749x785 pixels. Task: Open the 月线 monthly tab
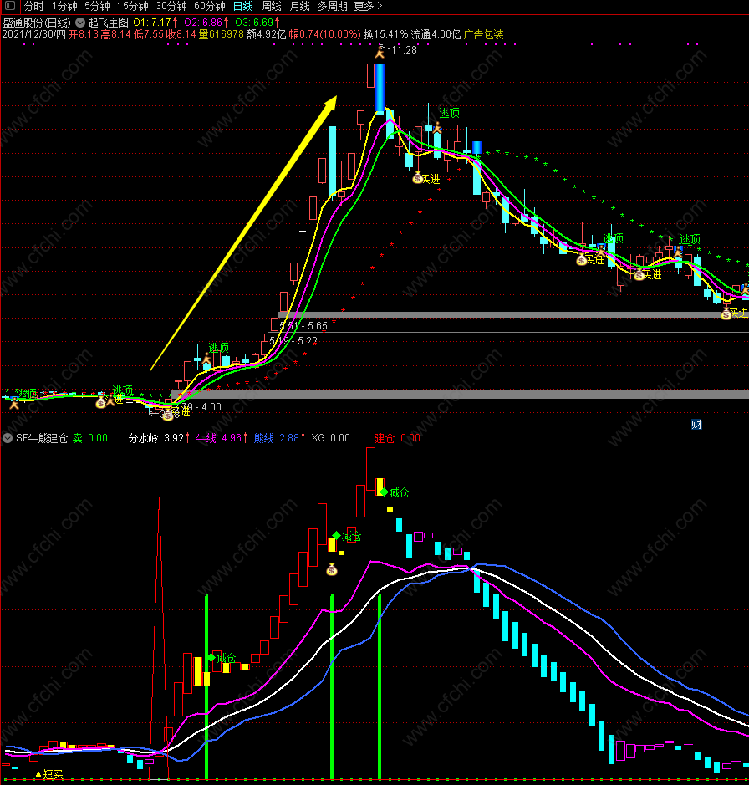300,6
